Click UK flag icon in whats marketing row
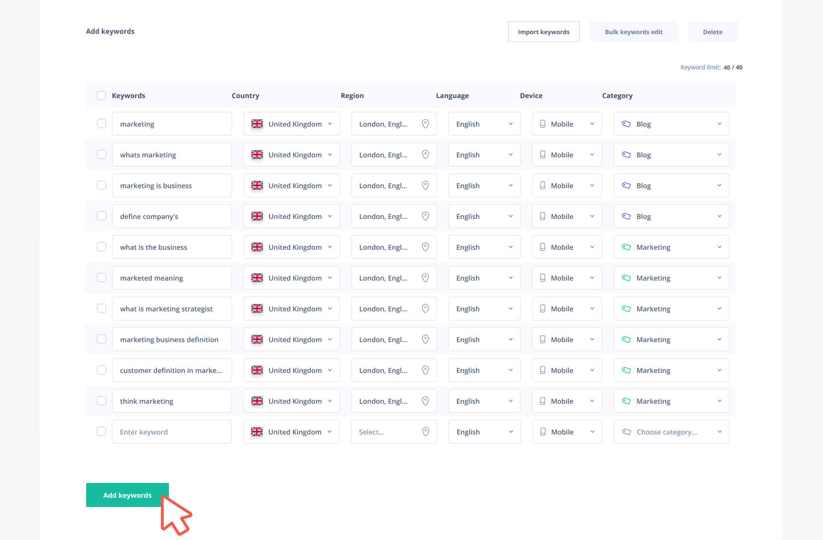 257,155
